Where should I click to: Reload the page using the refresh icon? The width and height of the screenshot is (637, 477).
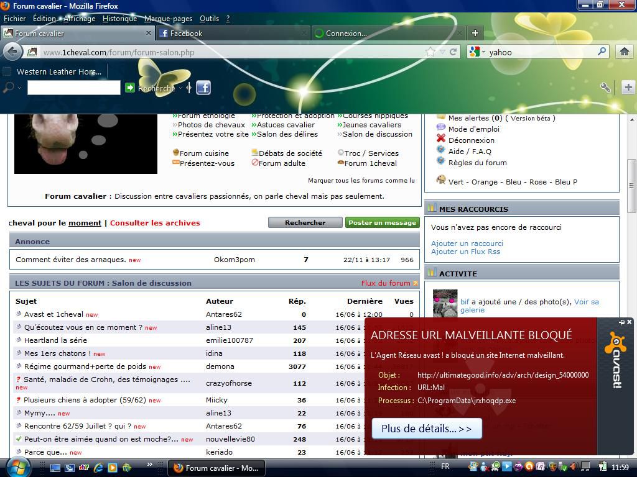(453, 52)
